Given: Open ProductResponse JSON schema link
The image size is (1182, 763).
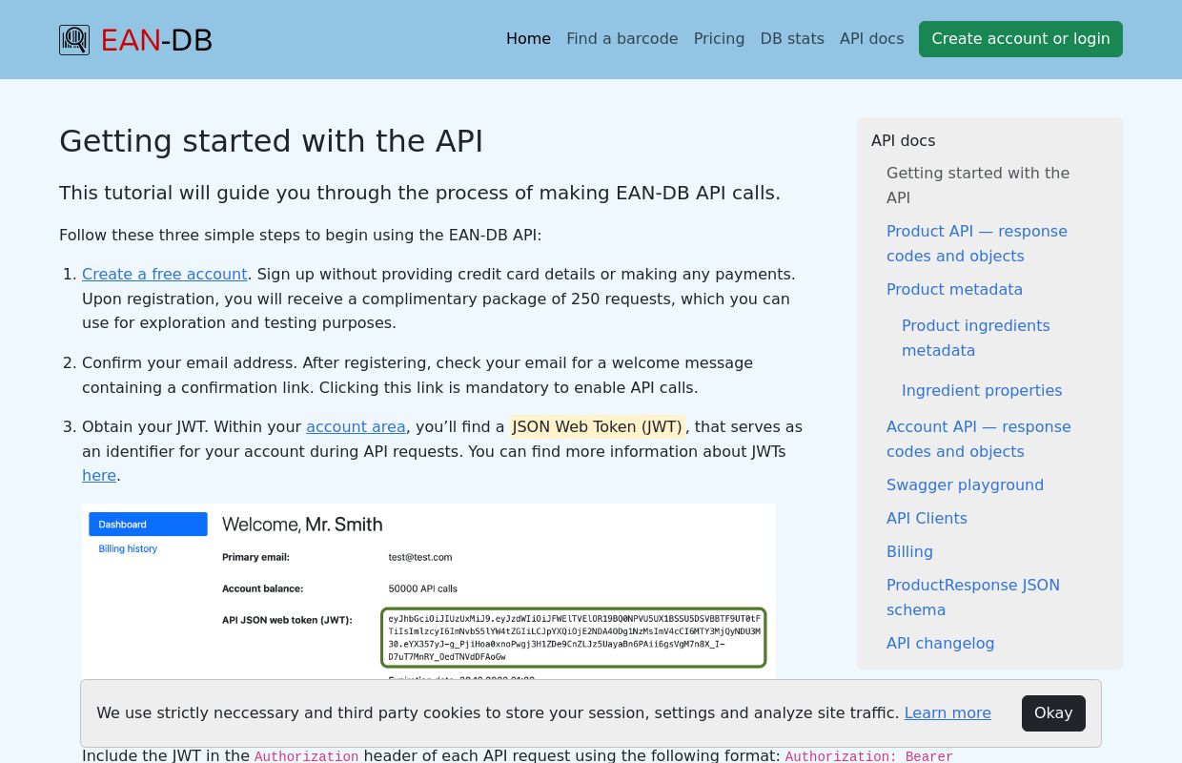Looking at the screenshot, I should 973,597.
